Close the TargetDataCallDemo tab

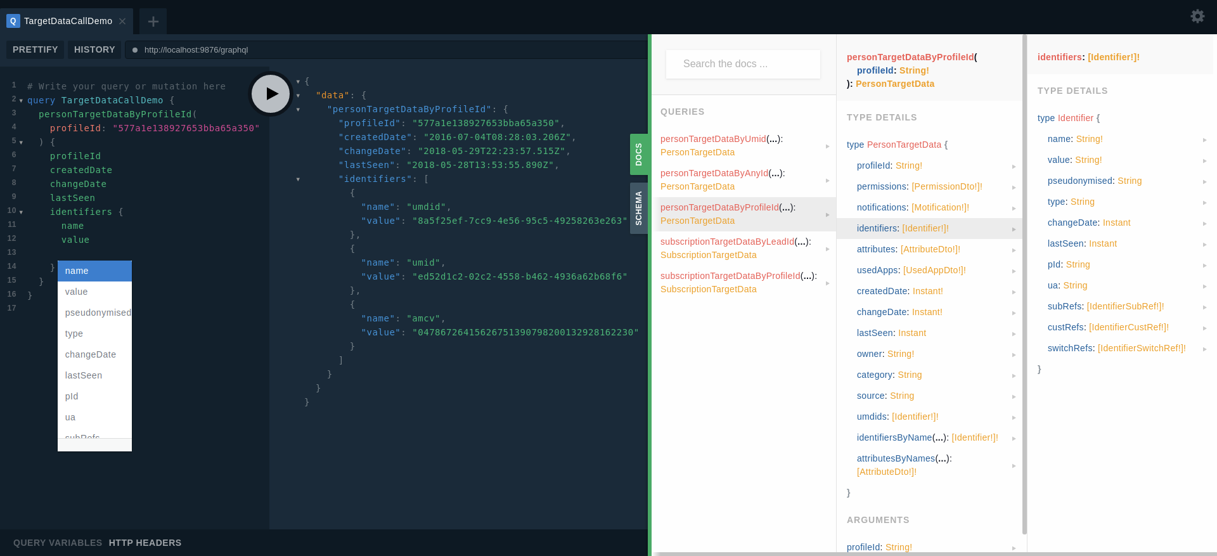coord(122,22)
